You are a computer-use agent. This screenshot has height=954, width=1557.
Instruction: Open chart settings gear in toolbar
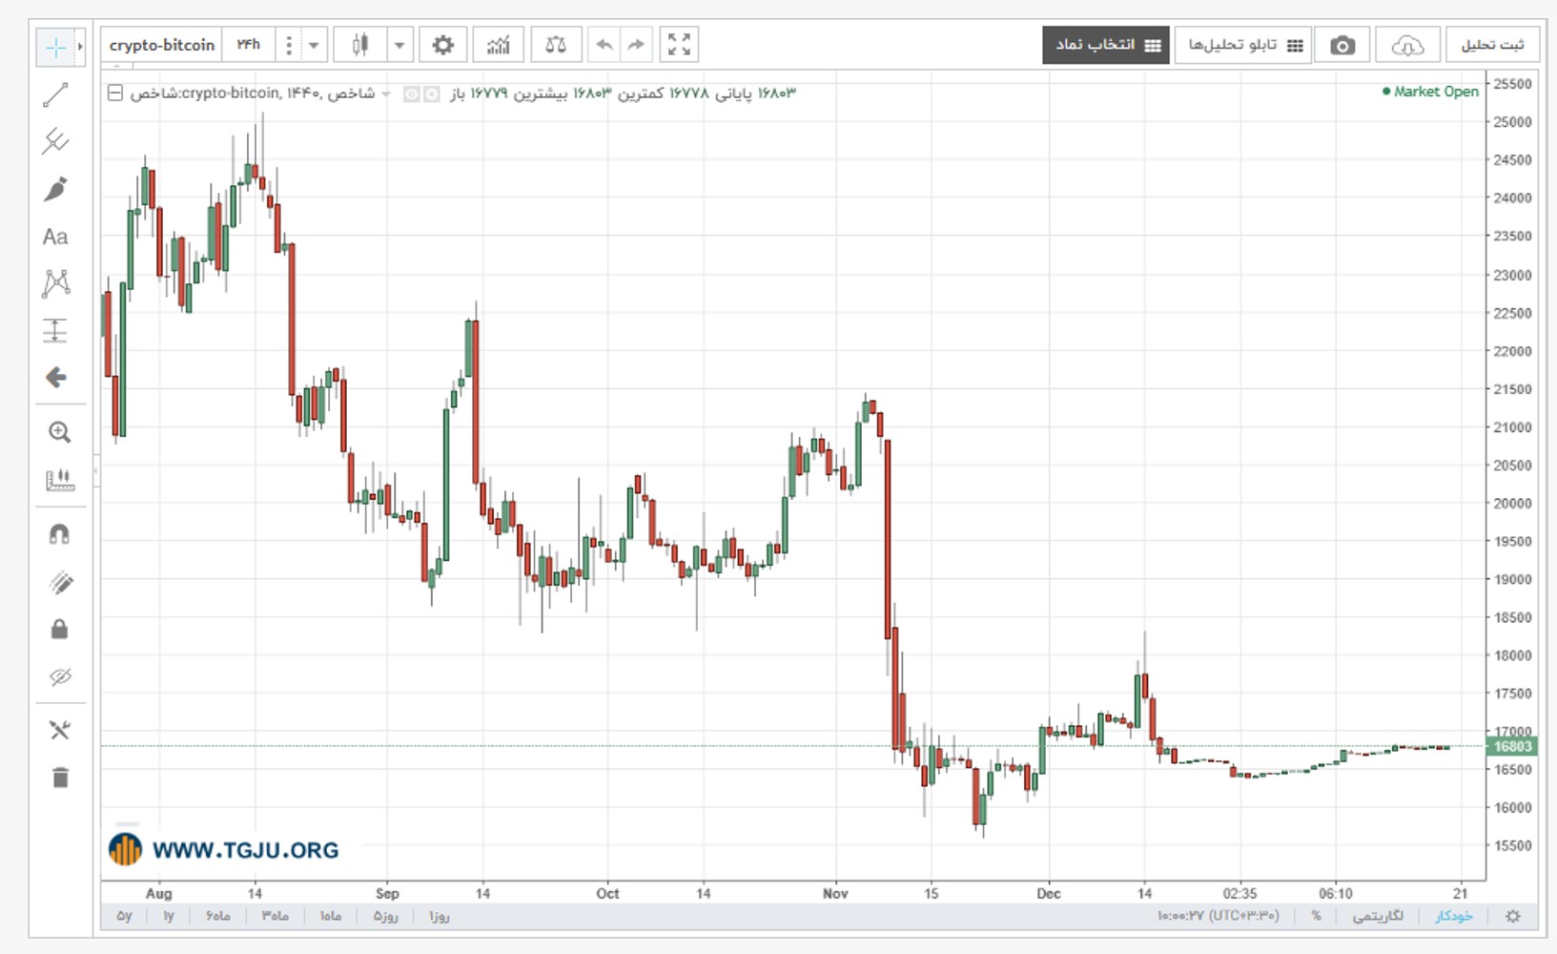442,45
